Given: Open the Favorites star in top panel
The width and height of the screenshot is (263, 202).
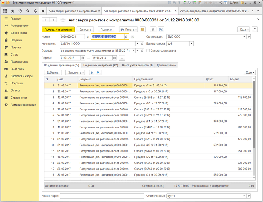Looking at the screenshot, I should tap(13, 11).
